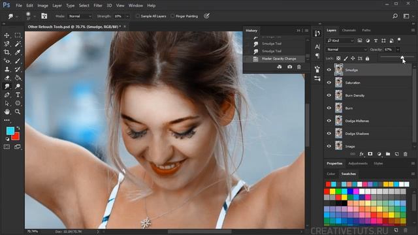Hide the Smudge layer

click(x=329, y=70)
